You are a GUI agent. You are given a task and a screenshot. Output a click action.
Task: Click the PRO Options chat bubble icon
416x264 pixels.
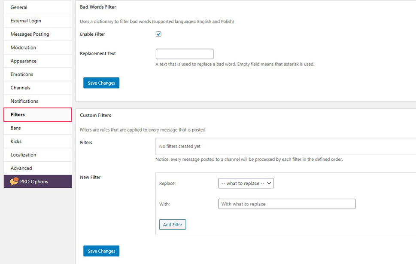coord(14,181)
